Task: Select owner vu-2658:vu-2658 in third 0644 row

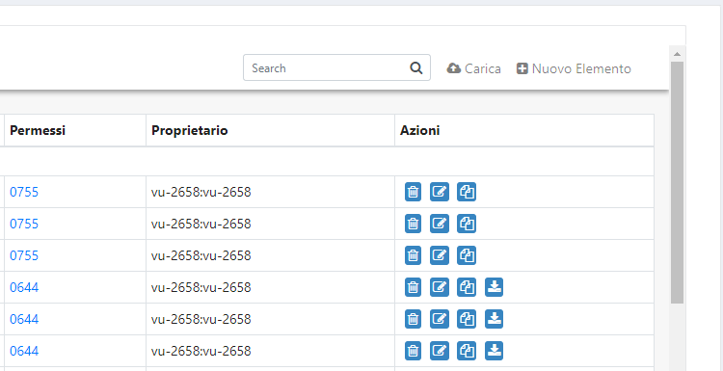Action: point(201,351)
